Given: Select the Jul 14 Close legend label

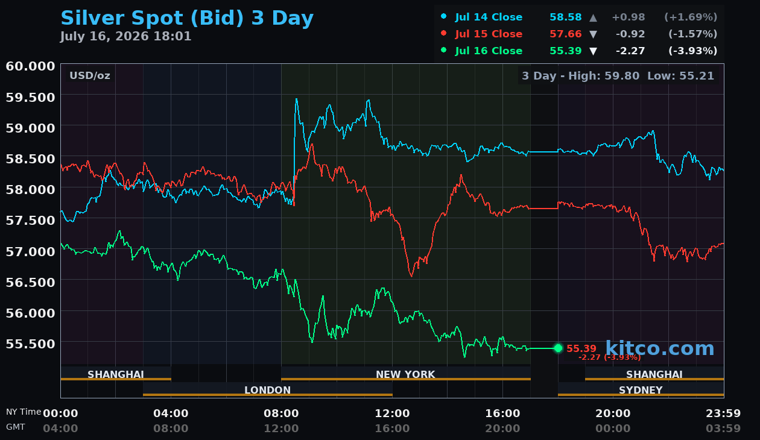Looking at the screenshot, I should click(x=489, y=17).
